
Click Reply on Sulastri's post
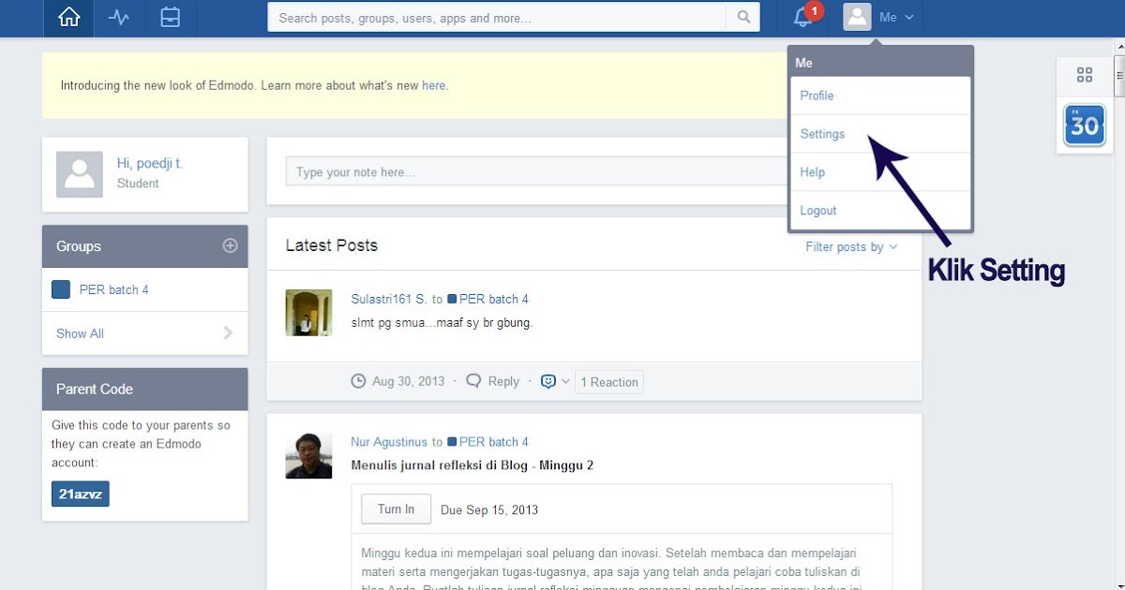click(503, 382)
